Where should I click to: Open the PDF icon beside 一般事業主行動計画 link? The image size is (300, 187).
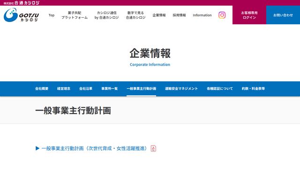(153, 149)
